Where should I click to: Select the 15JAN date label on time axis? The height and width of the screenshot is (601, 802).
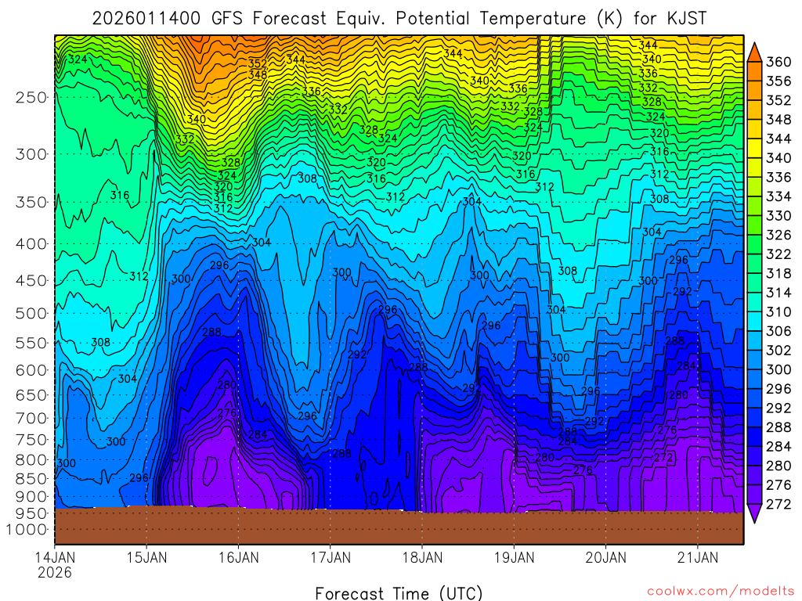pos(146,557)
